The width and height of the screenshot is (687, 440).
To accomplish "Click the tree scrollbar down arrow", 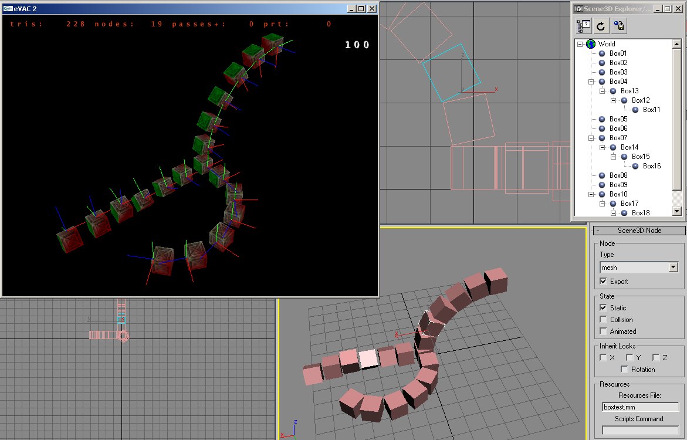I will point(676,211).
